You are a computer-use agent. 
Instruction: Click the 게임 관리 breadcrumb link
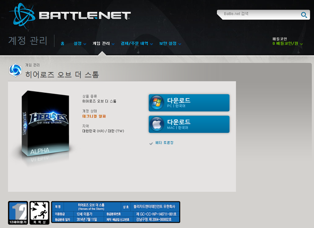[32, 65]
